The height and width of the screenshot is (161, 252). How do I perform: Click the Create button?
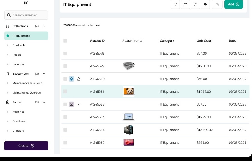pyautogui.click(x=26, y=145)
